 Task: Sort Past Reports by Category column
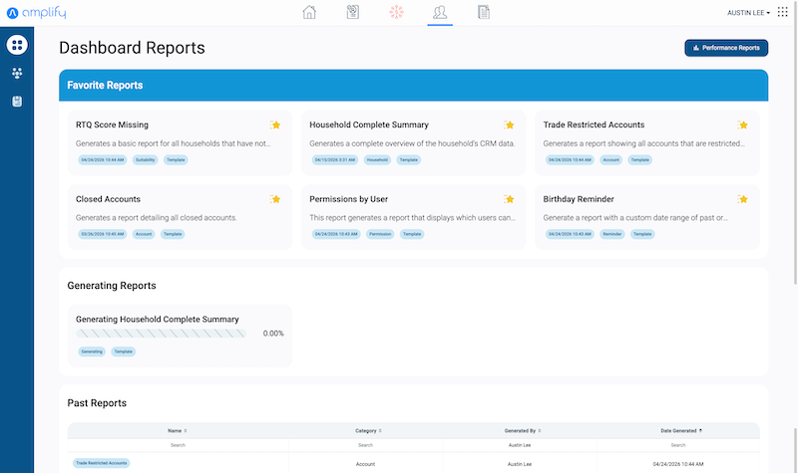[368, 431]
